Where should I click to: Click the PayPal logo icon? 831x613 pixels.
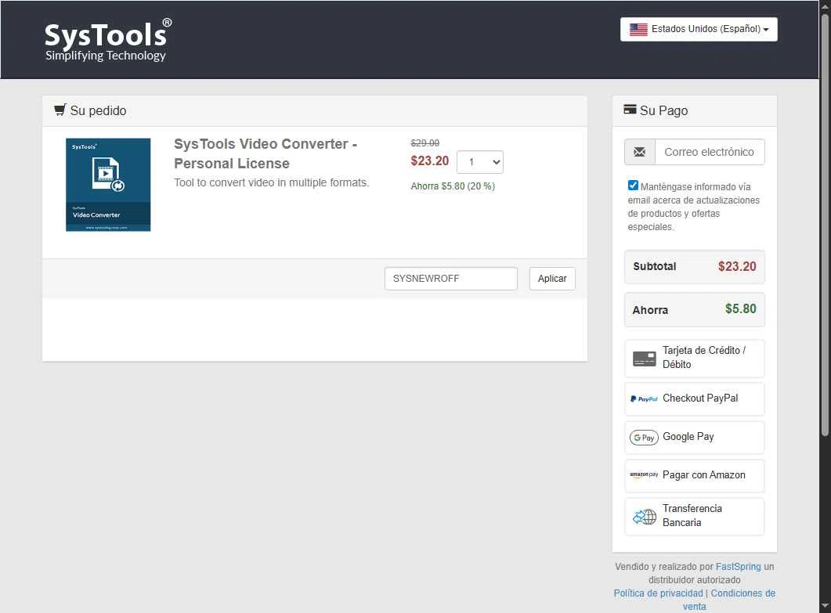(x=643, y=399)
